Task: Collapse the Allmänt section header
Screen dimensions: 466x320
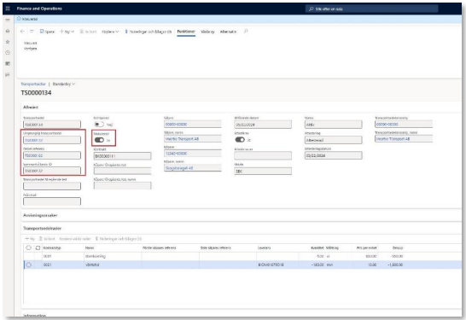Action: [x=31, y=108]
